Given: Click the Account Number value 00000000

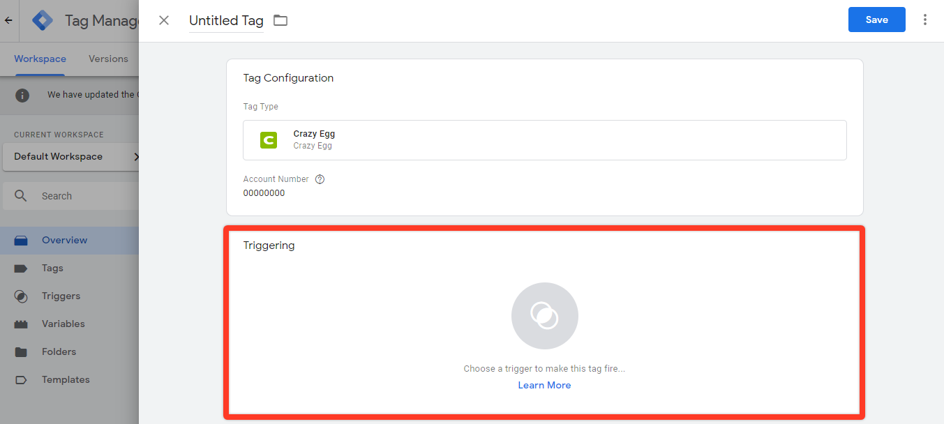Looking at the screenshot, I should click(264, 193).
